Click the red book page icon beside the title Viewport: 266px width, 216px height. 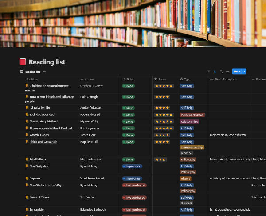[23, 62]
